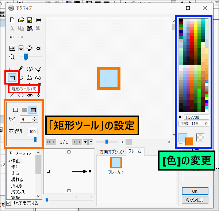The width and height of the screenshot is (219, 211).
Task: Select the line drawing tool
Action: pos(38,69)
